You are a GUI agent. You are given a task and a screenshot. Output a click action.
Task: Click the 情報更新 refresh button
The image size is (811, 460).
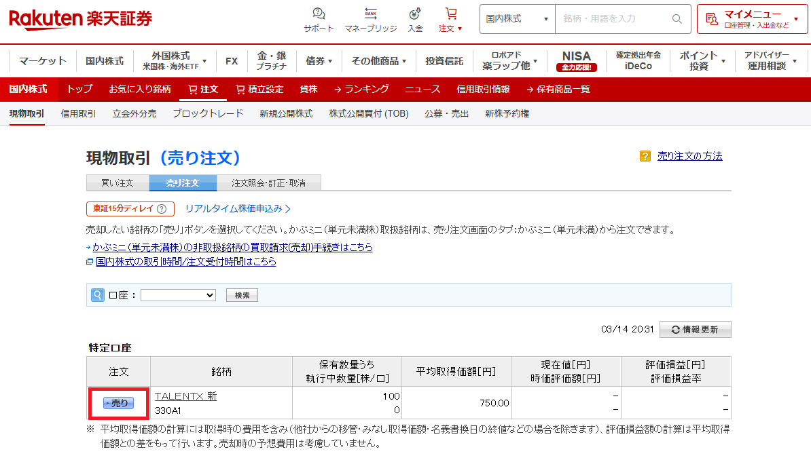coord(695,329)
